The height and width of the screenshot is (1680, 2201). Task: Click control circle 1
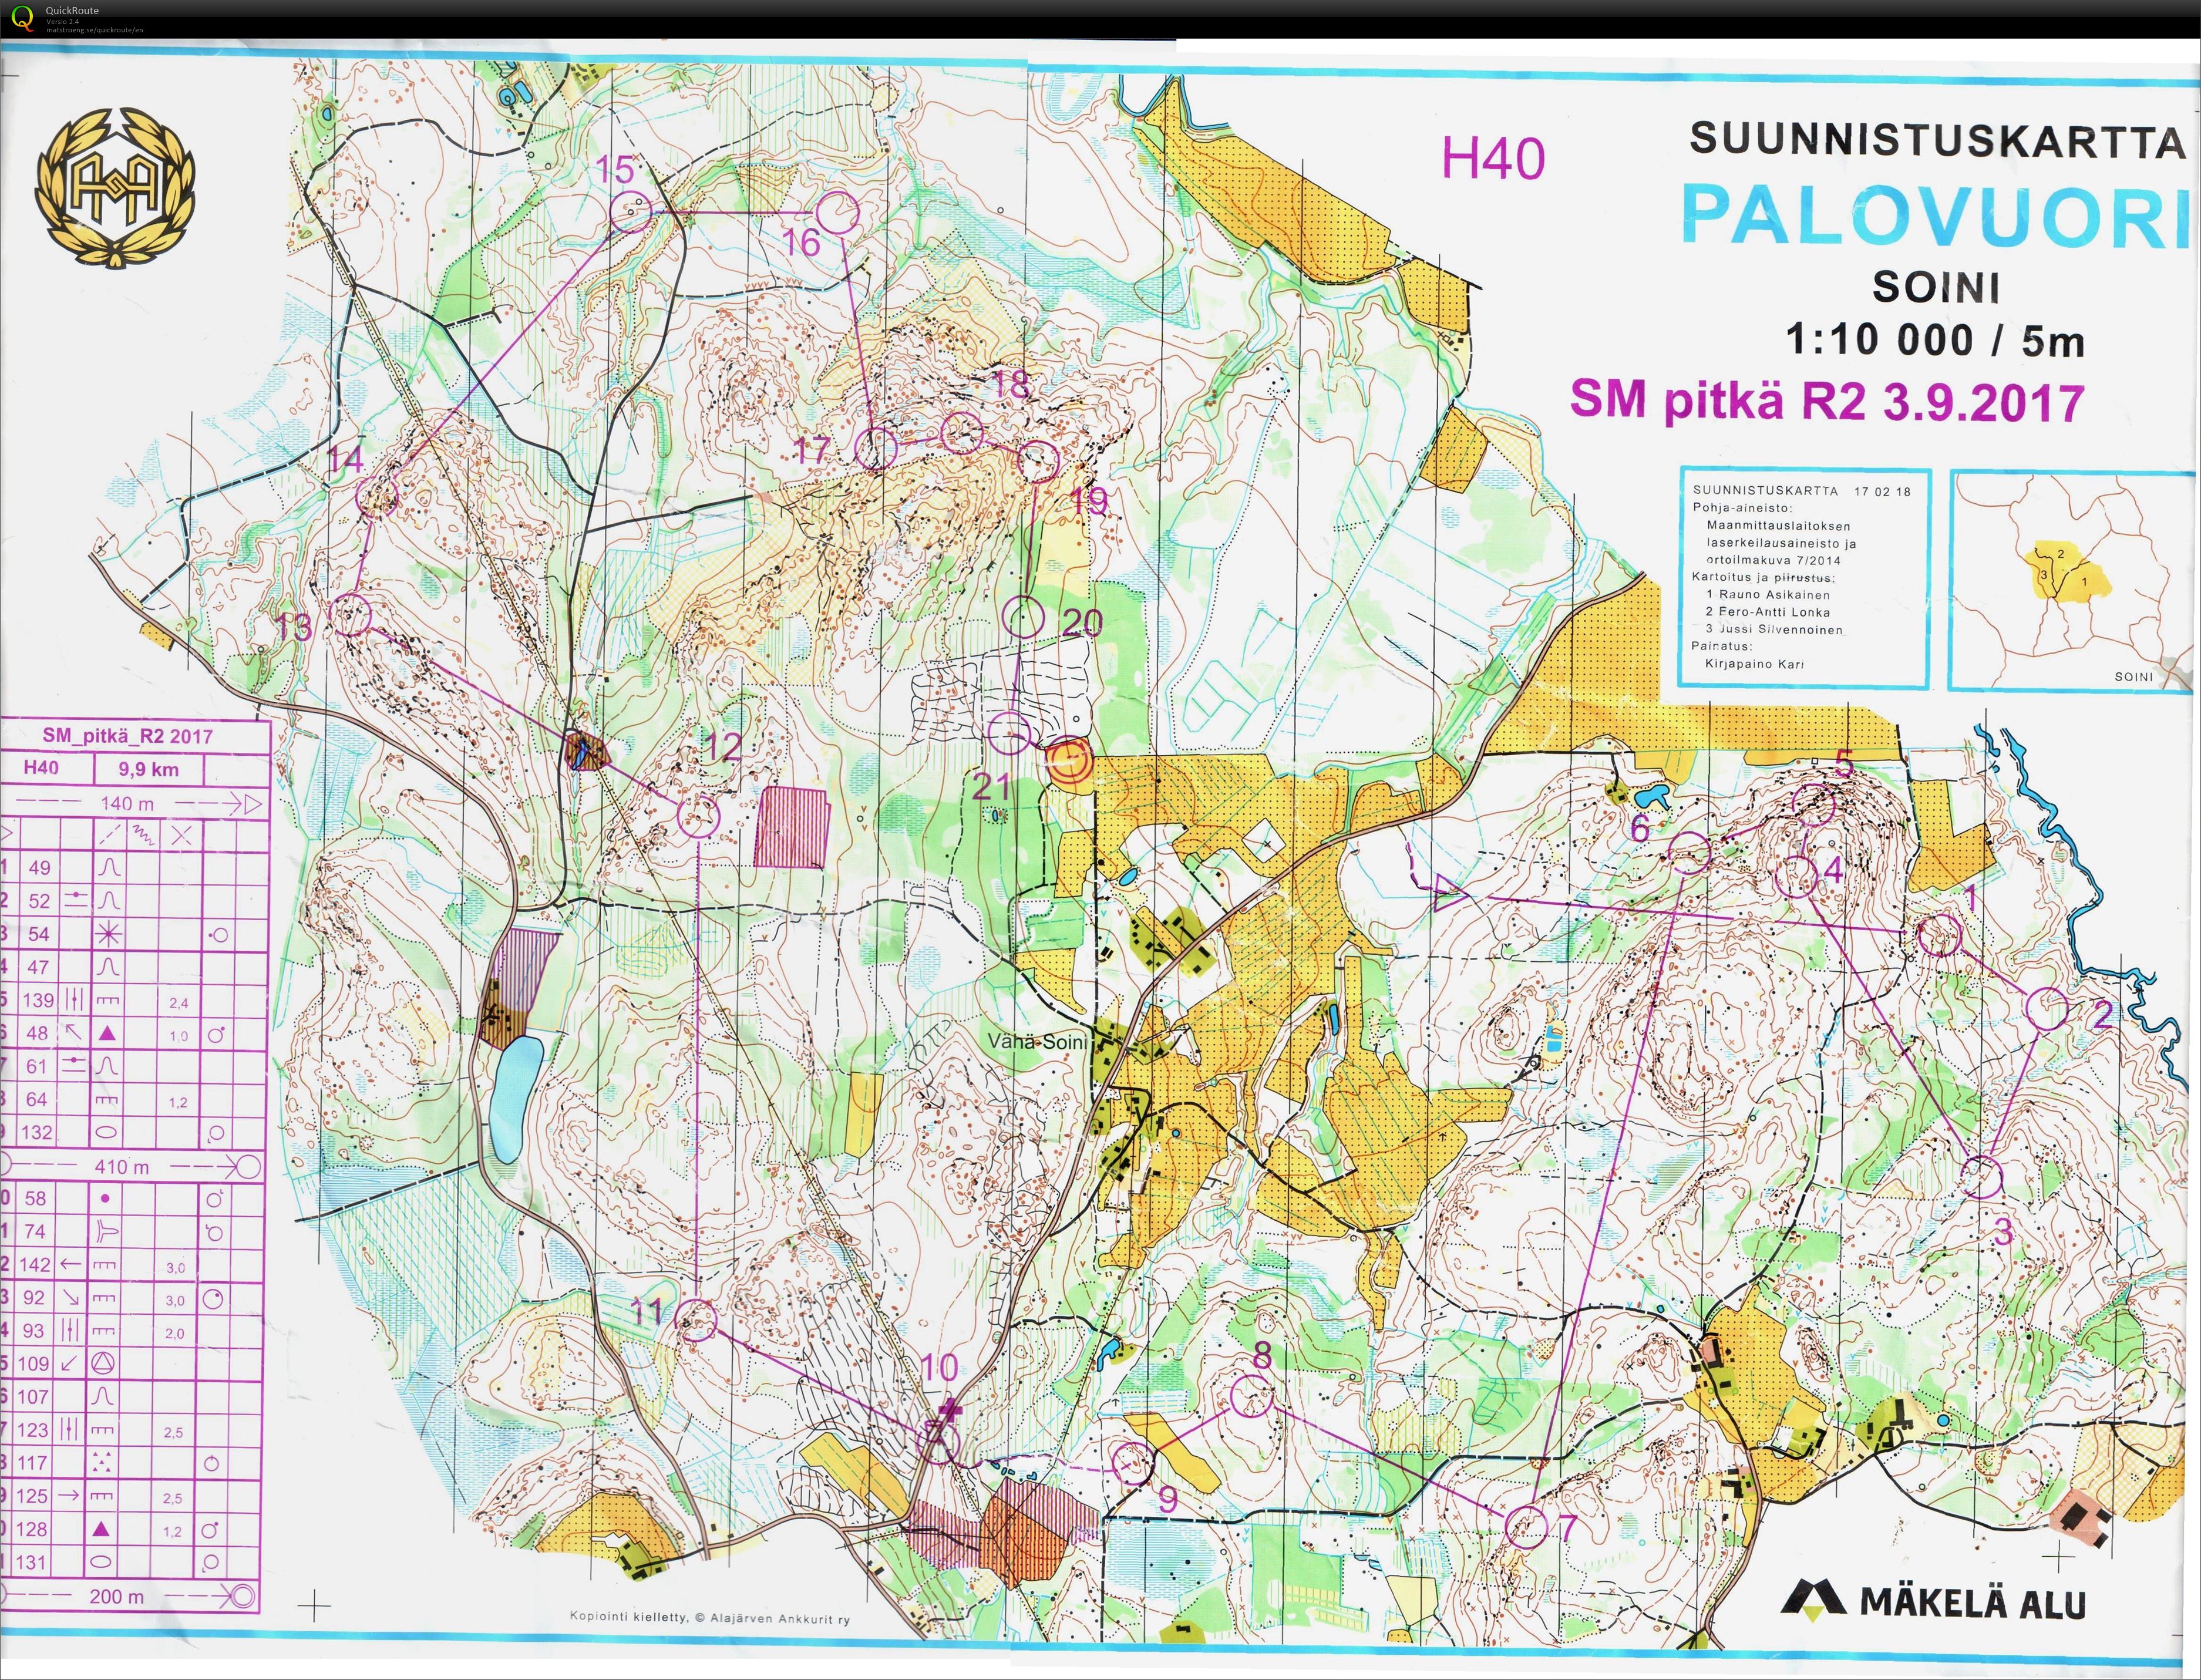pyautogui.click(x=1939, y=935)
